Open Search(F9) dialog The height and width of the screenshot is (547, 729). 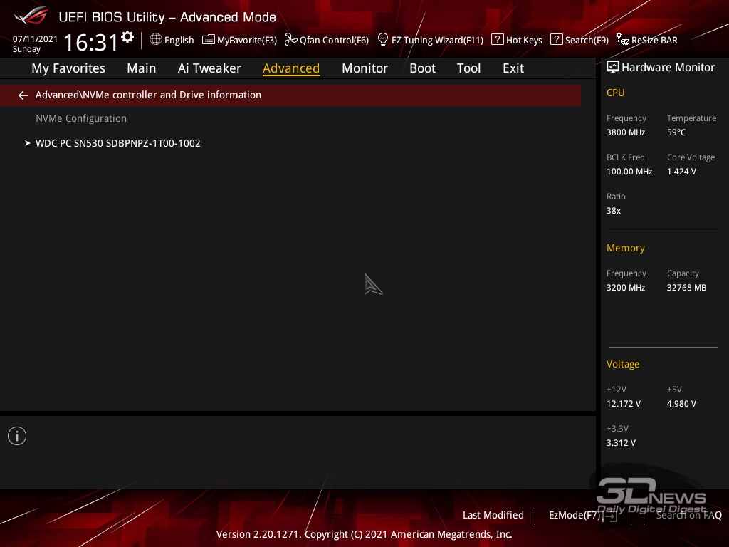tap(587, 40)
